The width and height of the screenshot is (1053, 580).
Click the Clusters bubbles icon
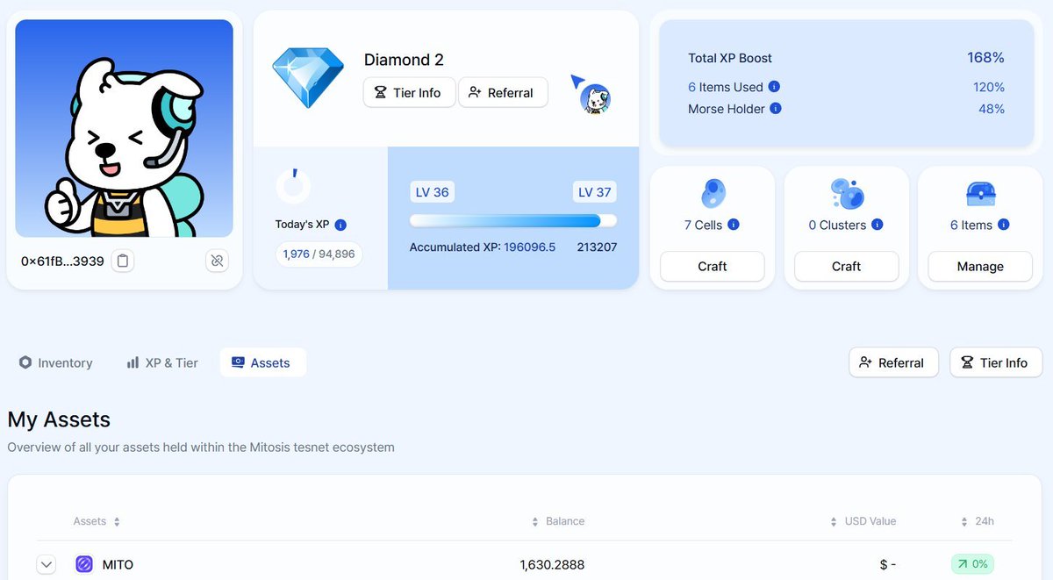point(847,193)
